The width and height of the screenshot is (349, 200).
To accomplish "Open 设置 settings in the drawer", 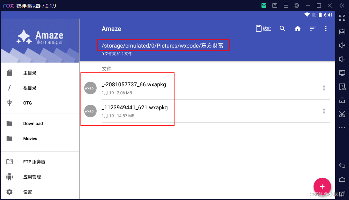I will (x=40, y=192).
